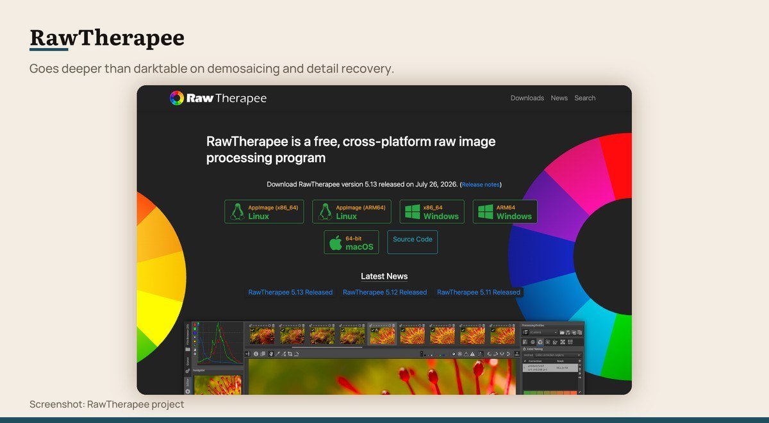
Task: Click the filmstrip horizontal scrollbar
Action: click(x=327, y=347)
